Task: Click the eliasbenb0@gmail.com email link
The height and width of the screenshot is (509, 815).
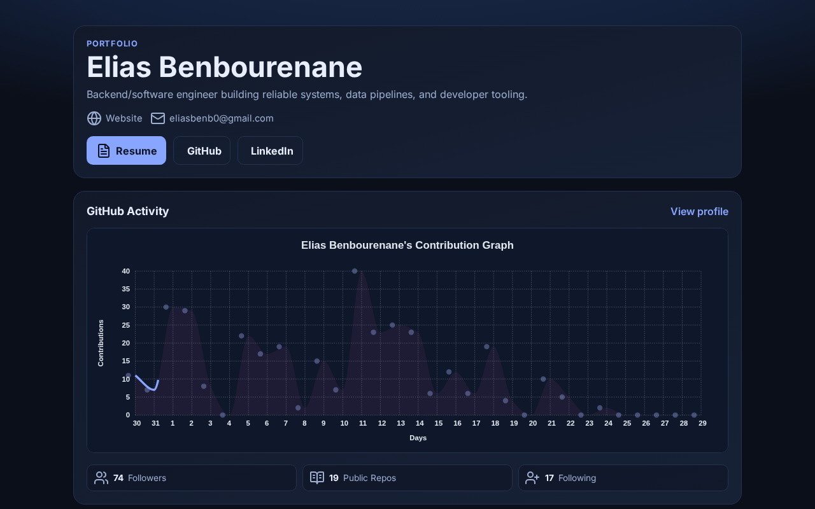Action: pos(222,118)
